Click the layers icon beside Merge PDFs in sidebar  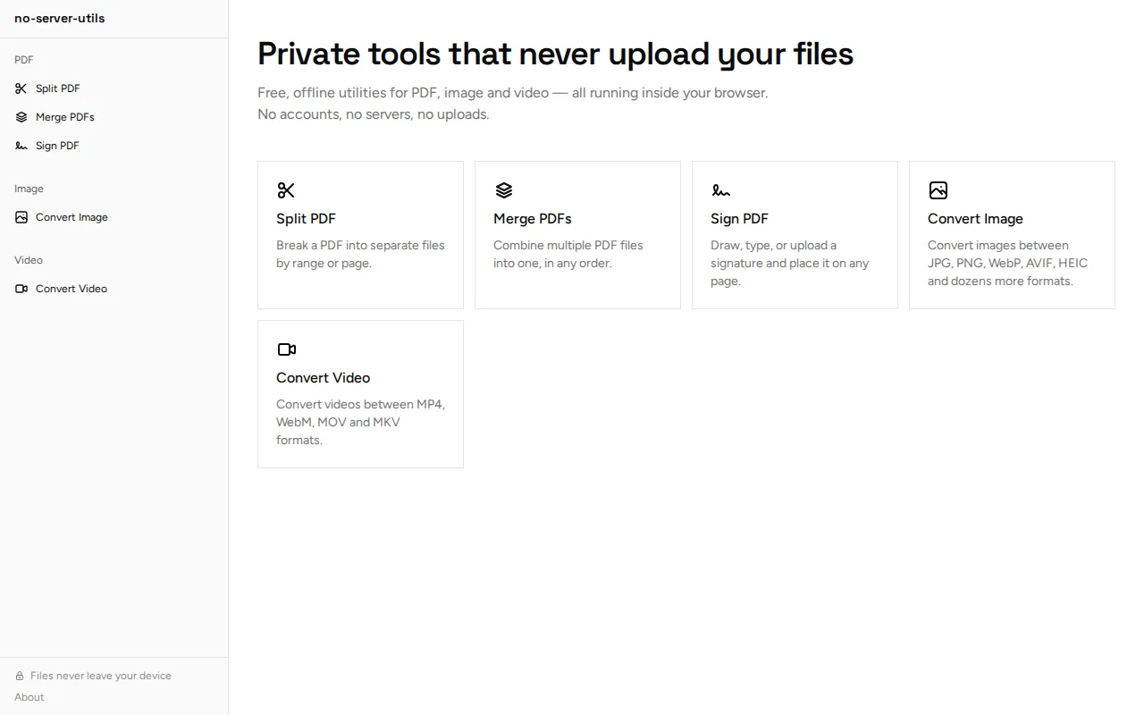pos(21,117)
